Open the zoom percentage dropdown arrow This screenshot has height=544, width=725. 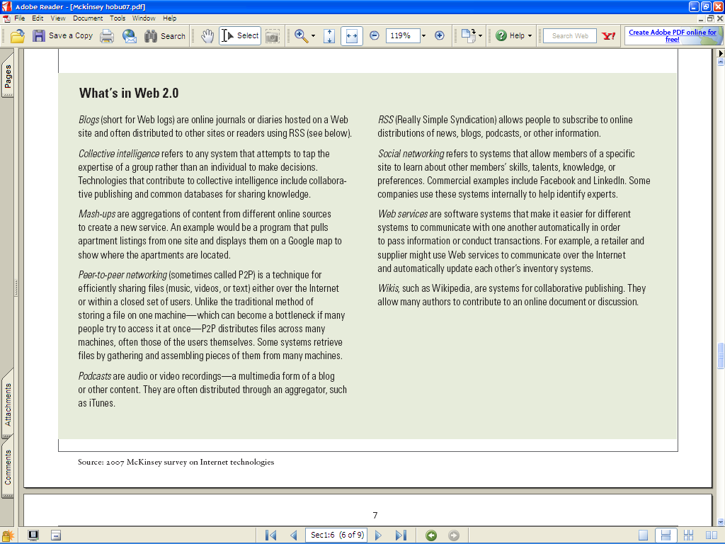423,35
